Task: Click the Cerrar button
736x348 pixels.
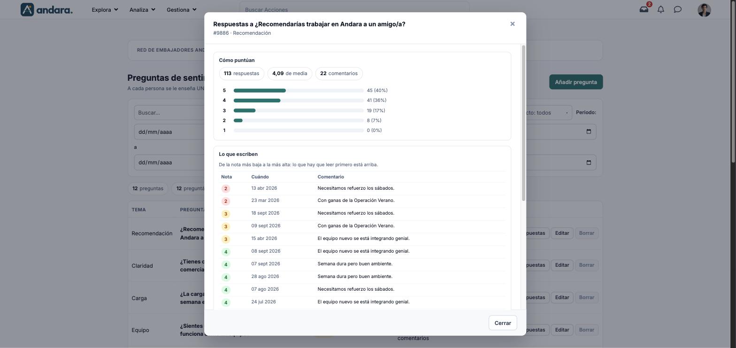Action: (503, 323)
